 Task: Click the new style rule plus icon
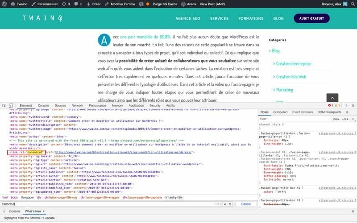click(x=353, y=119)
